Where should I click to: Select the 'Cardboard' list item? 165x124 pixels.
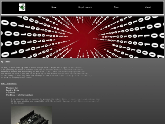(10, 92)
